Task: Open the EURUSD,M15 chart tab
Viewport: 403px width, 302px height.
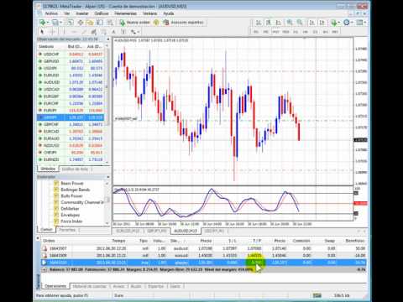Action: 128,231
